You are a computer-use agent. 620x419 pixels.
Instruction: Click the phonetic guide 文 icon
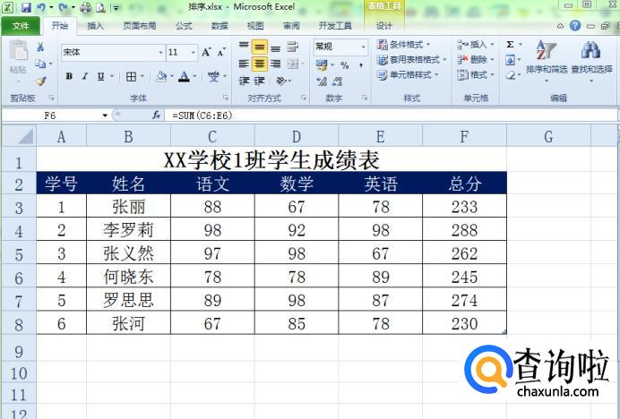tap(213, 76)
